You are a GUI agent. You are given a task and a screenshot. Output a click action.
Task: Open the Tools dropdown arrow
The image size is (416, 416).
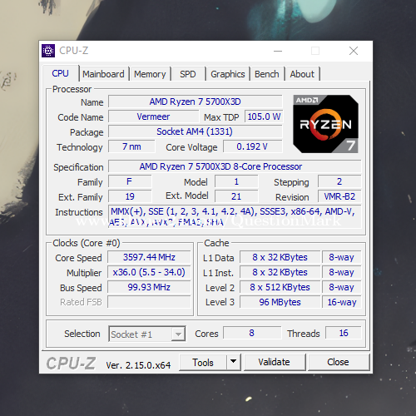234,362
